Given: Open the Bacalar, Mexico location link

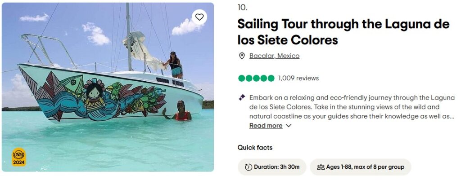Looking at the screenshot, I should 274,56.
